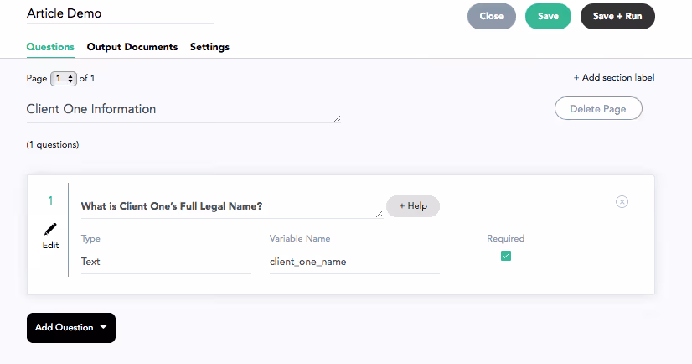Image resolution: width=692 pixels, height=364 pixels.
Task: Click the Client One Information page title field
Action: pyautogui.click(x=183, y=110)
